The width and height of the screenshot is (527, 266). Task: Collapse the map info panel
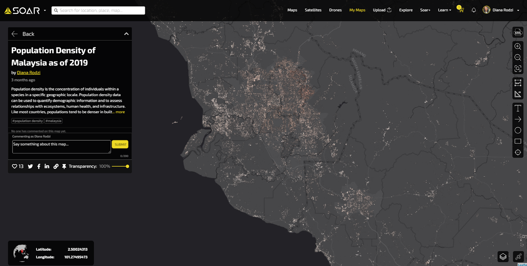126,34
